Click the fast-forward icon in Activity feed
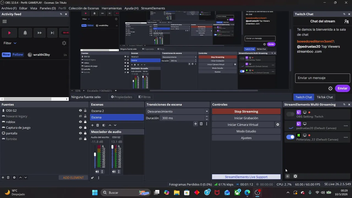This screenshot has height=198, width=352. click(40, 33)
